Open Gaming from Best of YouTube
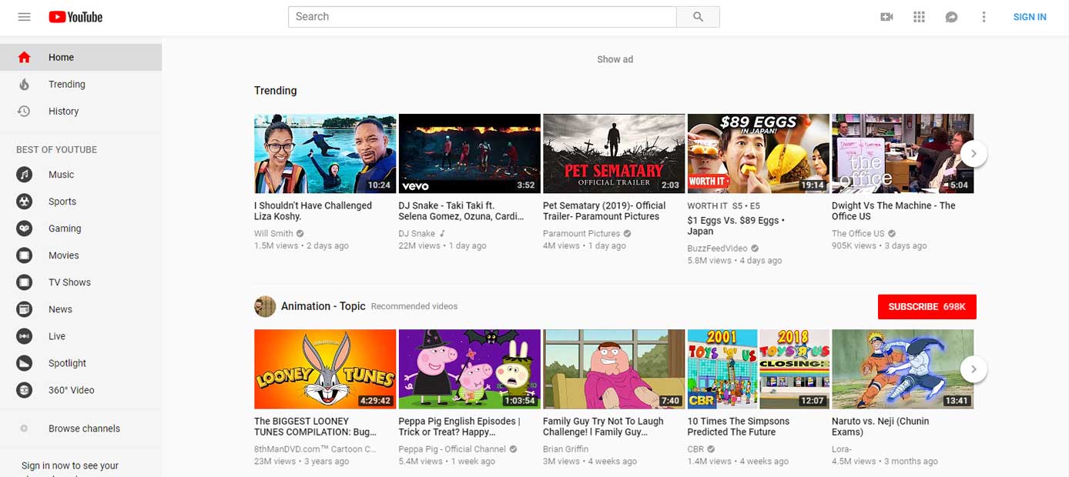This screenshot has width=1069, height=477. [x=81, y=228]
